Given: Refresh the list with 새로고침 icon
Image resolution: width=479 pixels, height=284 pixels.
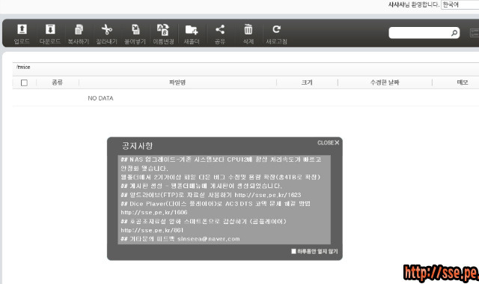Looking at the screenshot, I should 276,29.
